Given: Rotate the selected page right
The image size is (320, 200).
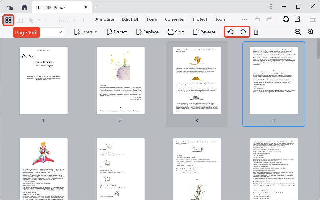Looking at the screenshot, I should tap(243, 32).
